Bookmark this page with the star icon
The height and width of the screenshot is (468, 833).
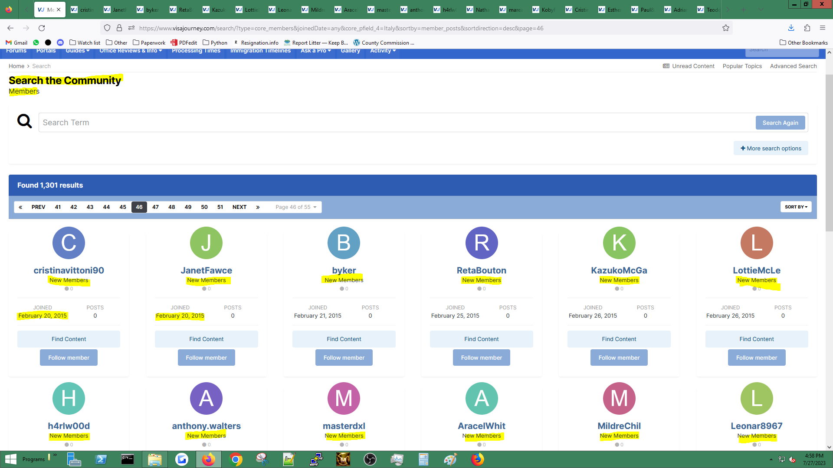tap(726, 28)
